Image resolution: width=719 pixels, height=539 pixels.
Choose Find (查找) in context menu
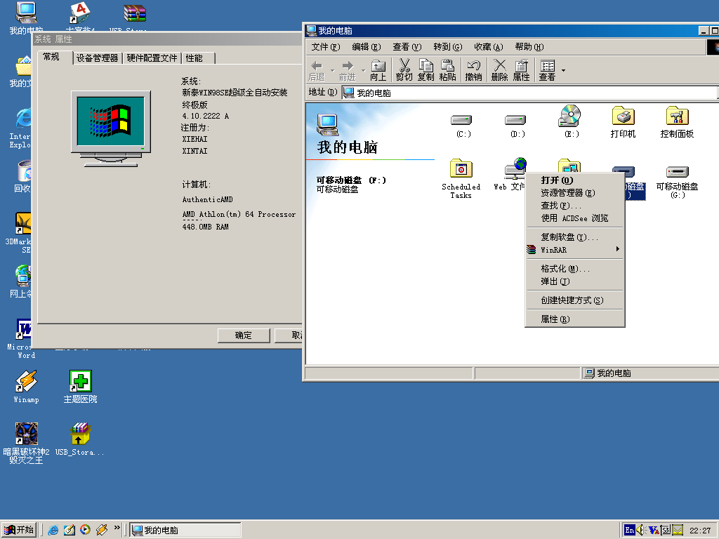[574, 206]
